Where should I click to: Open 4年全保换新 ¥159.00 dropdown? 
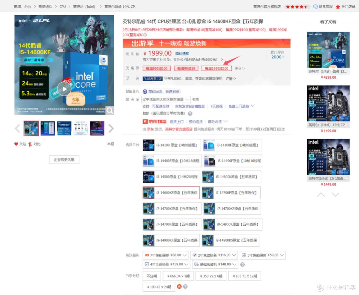point(167,264)
